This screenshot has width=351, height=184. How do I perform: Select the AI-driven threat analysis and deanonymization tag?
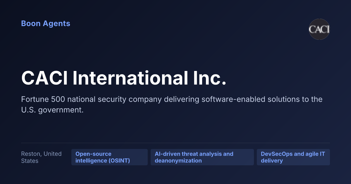coord(202,157)
